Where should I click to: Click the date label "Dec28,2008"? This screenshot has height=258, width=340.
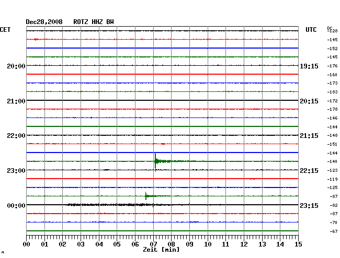[44, 22]
